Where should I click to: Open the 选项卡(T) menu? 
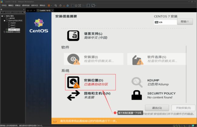tap(35, 5)
